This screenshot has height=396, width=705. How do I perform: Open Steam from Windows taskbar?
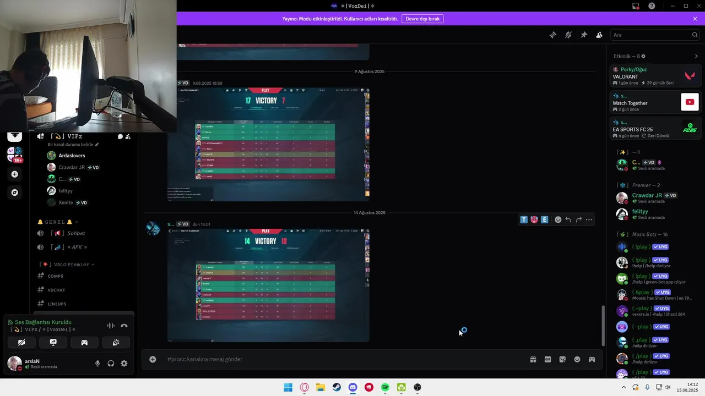pyautogui.click(x=337, y=387)
